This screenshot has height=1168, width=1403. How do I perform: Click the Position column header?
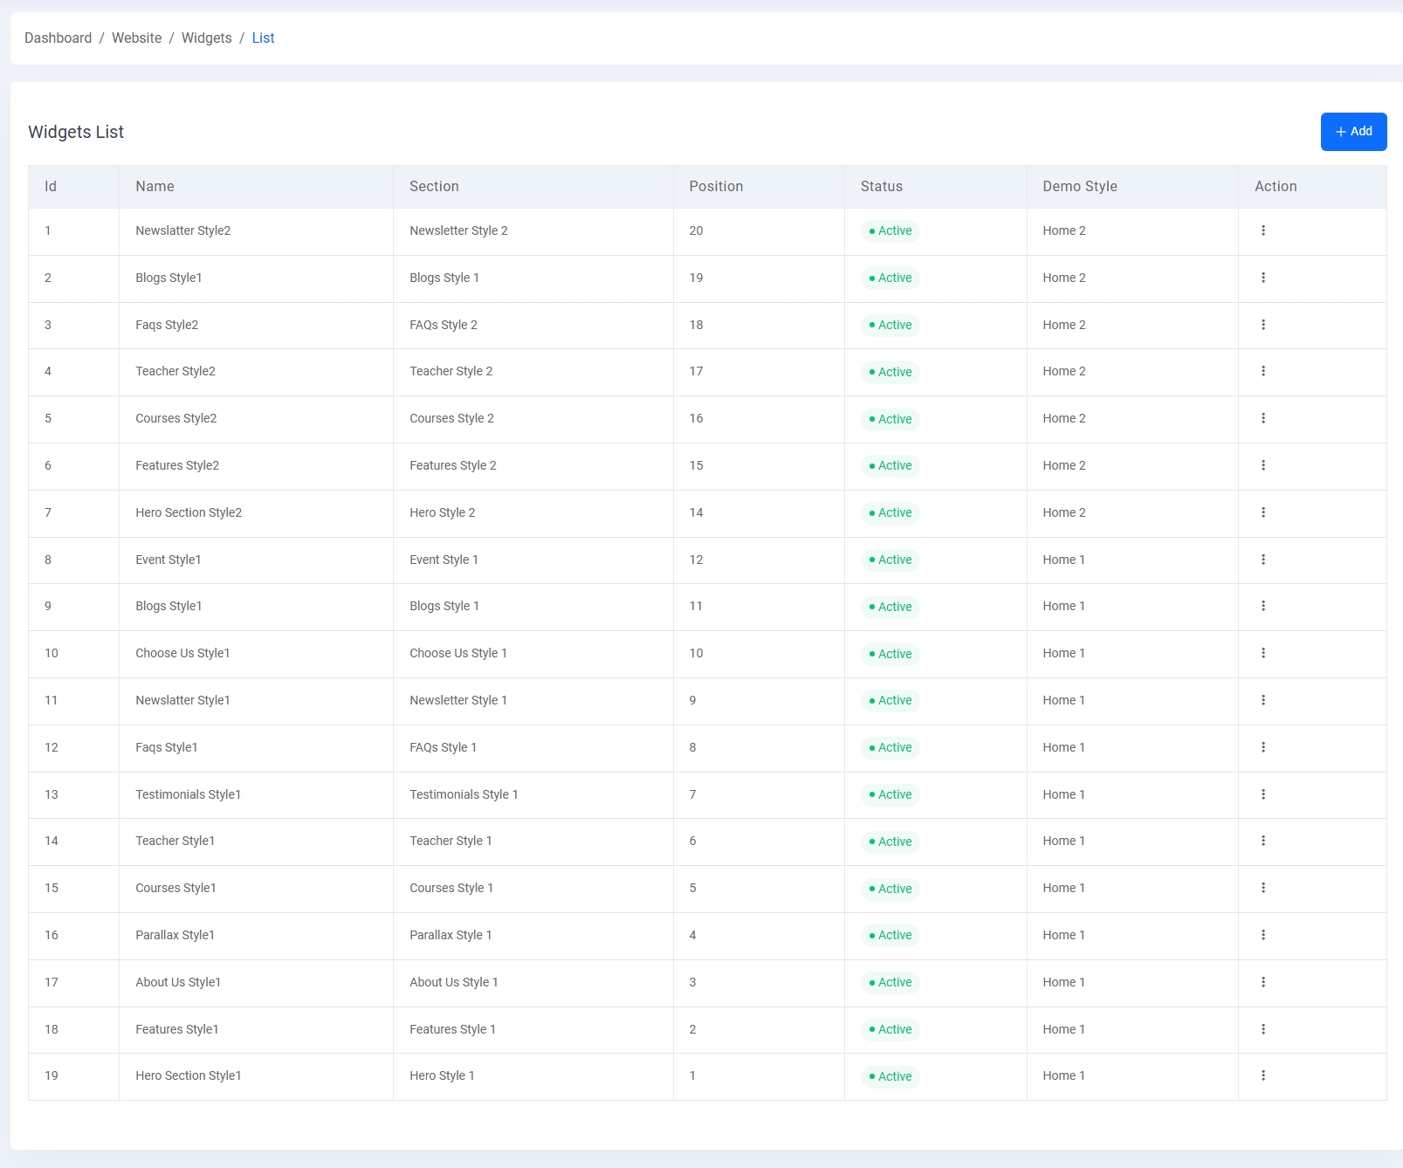coord(716,186)
